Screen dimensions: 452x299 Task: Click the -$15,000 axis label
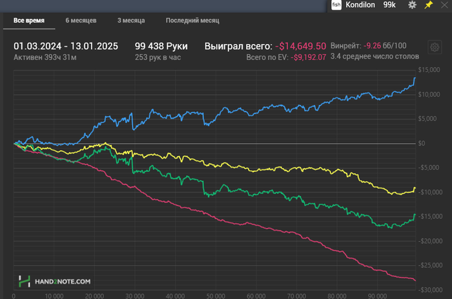pos(430,217)
